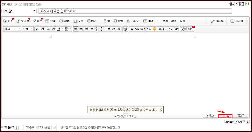Open line spacing tool
The height and width of the screenshot is (132, 252).
coord(119,29)
